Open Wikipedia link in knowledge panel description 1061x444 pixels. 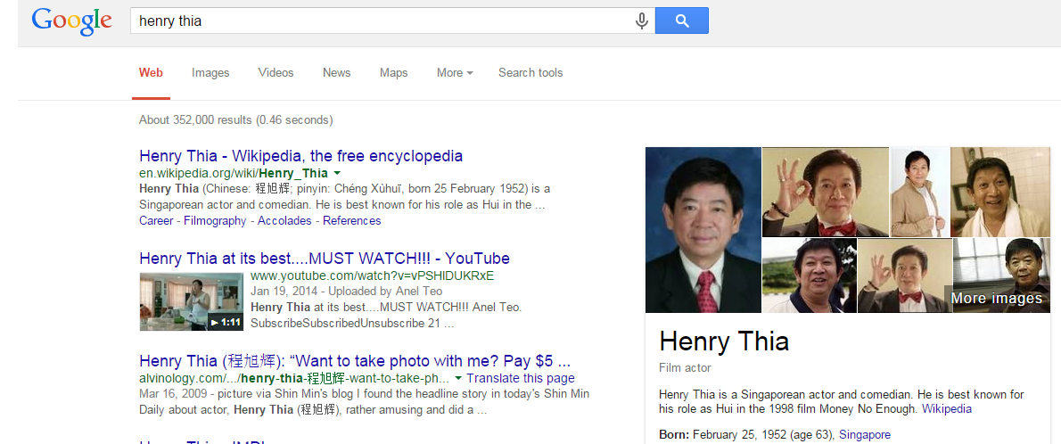pos(947,409)
